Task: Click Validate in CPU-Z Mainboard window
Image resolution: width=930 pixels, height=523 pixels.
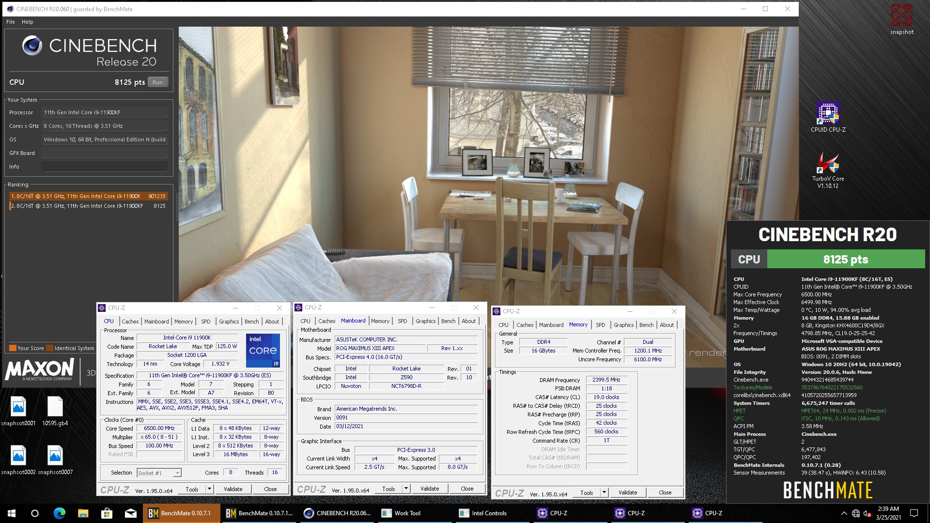Action: tap(430, 489)
